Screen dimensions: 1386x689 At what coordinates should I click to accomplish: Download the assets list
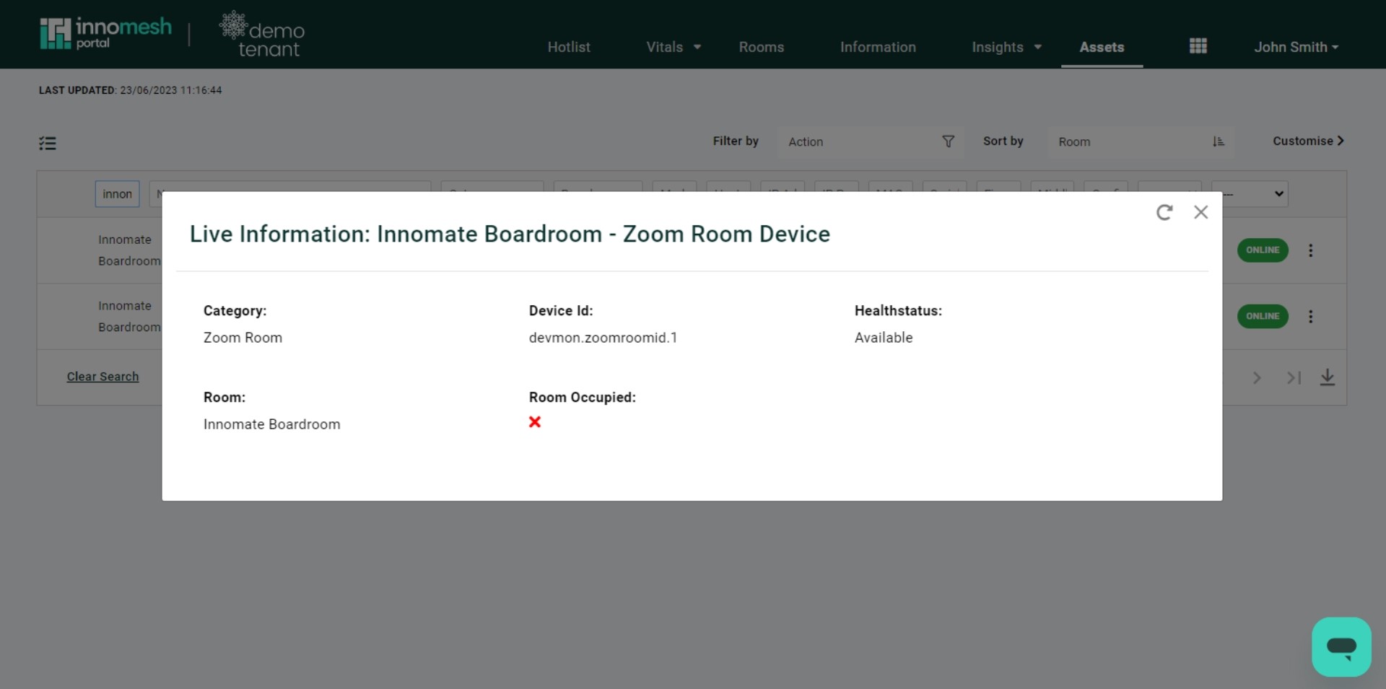[x=1327, y=377]
